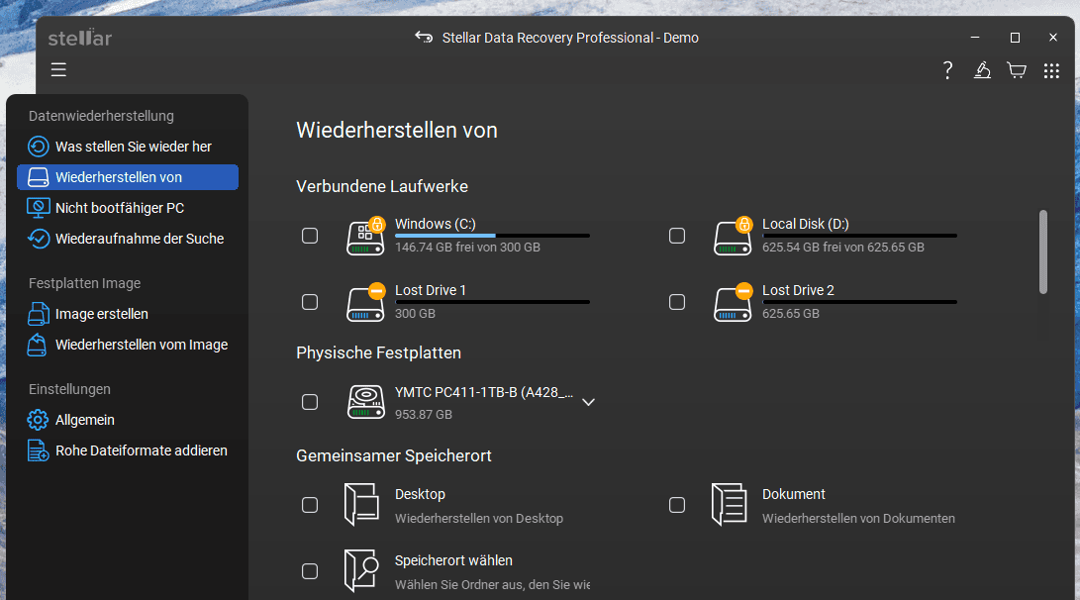The height and width of the screenshot is (600, 1080).
Task: Click the Local Disk (D:) drive icon
Action: pyautogui.click(x=733, y=237)
